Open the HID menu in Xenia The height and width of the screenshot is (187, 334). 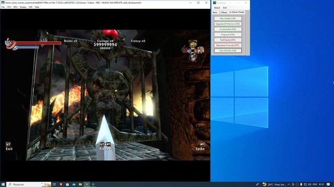(30, 7)
